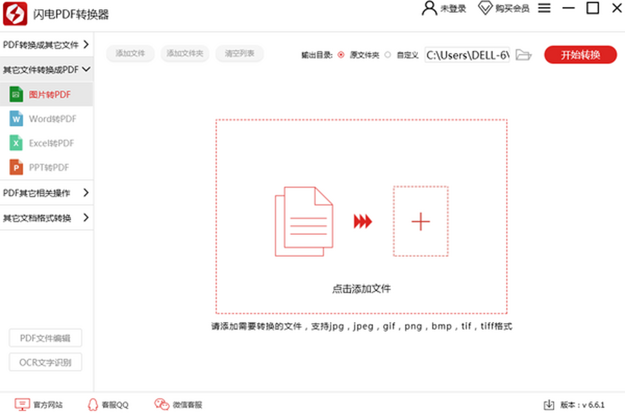The height and width of the screenshot is (413, 625).
Task: Click the plus icon to add file
Action: click(420, 222)
